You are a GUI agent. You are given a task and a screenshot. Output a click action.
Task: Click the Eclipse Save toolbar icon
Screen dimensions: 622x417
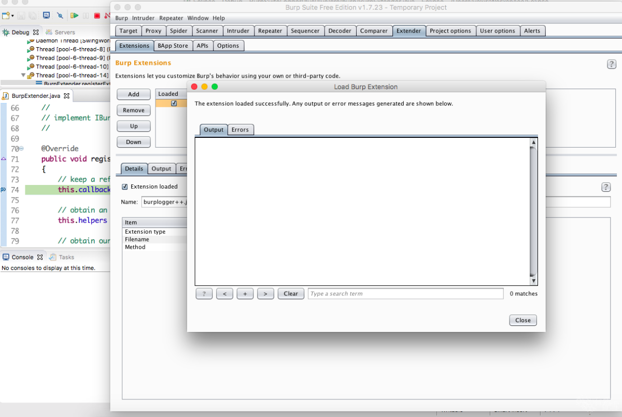(22, 16)
